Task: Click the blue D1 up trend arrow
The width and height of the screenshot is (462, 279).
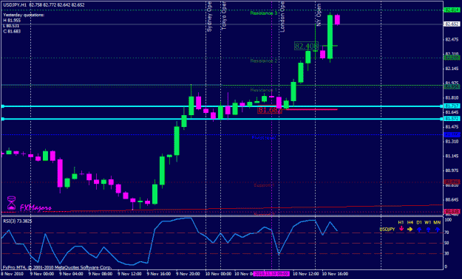Action: (419, 230)
